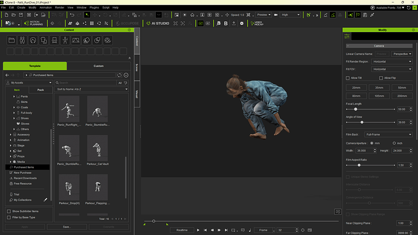Select mm camera aperture unit
This screenshot has height=235, width=418.
click(x=371, y=144)
